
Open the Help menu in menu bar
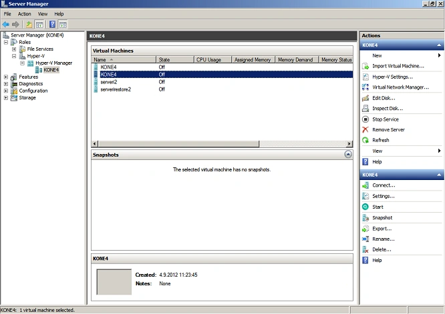pyautogui.click(x=59, y=14)
